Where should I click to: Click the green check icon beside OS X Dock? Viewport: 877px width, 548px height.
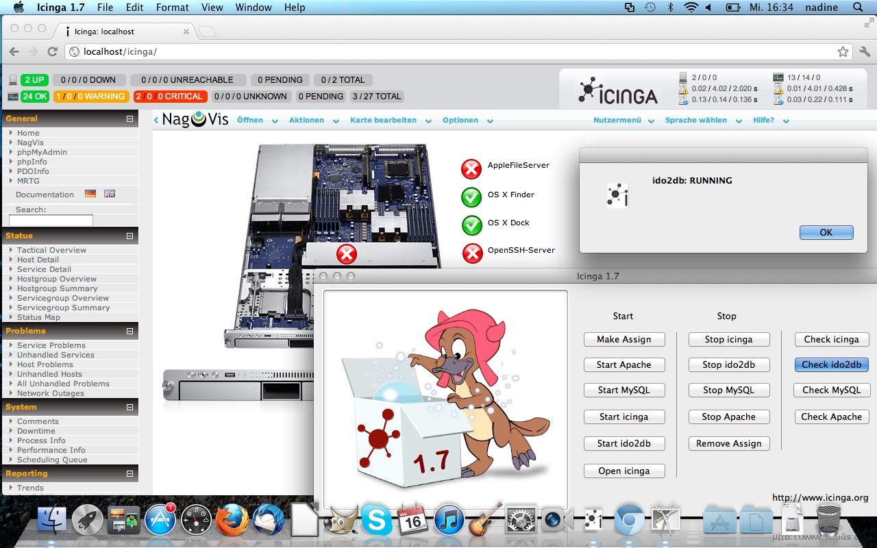click(471, 225)
